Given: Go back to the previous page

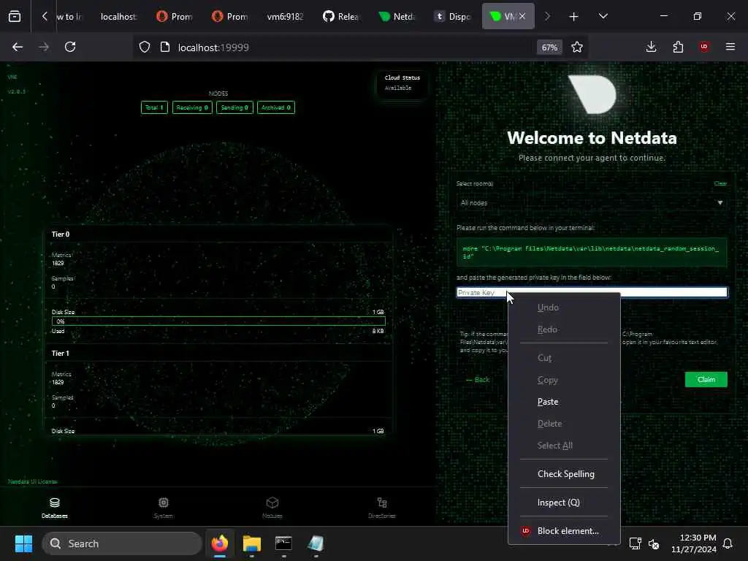Looking at the screenshot, I should pyautogui.click(x=18, y=47).
